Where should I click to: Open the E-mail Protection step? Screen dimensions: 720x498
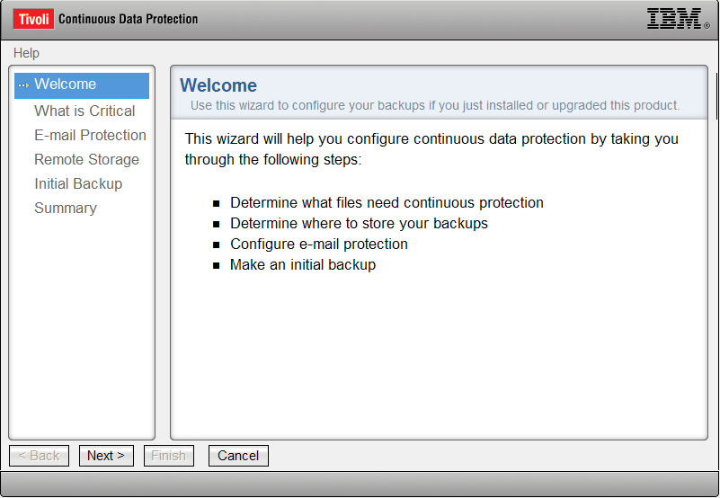pos(90,135)
